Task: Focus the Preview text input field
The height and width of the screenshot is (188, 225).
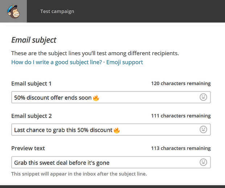Action: coord(111,162)
